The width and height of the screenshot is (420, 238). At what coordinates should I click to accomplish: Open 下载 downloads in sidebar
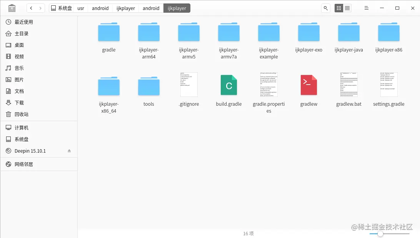point(39,103)
